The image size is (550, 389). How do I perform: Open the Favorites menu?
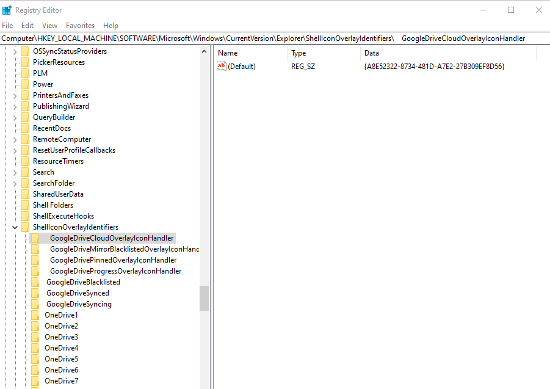pos(81,26)
